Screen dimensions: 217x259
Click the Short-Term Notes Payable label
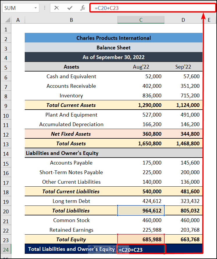point(71,172)
